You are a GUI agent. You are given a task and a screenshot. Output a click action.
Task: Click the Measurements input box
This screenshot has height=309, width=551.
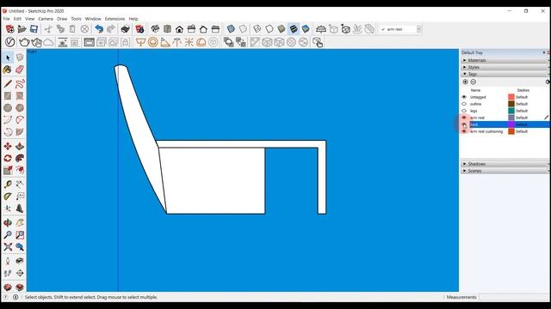[514, 297]
